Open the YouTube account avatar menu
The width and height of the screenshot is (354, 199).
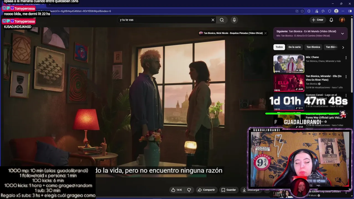point(342,20)
